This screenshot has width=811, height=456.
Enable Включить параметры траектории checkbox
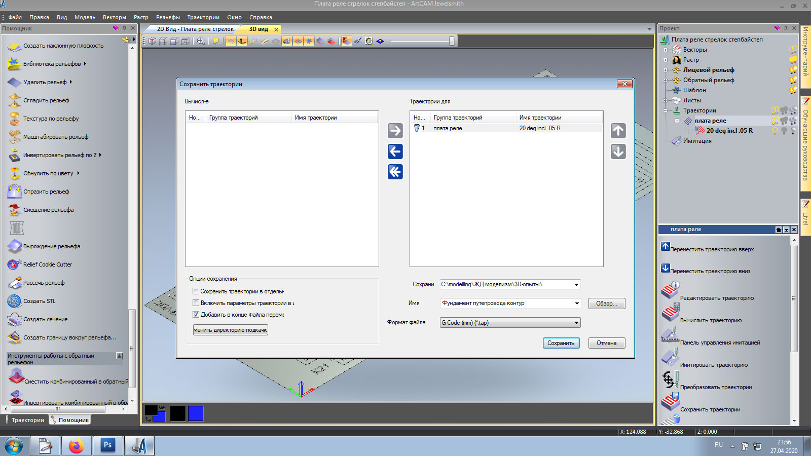tap(196, 303)
